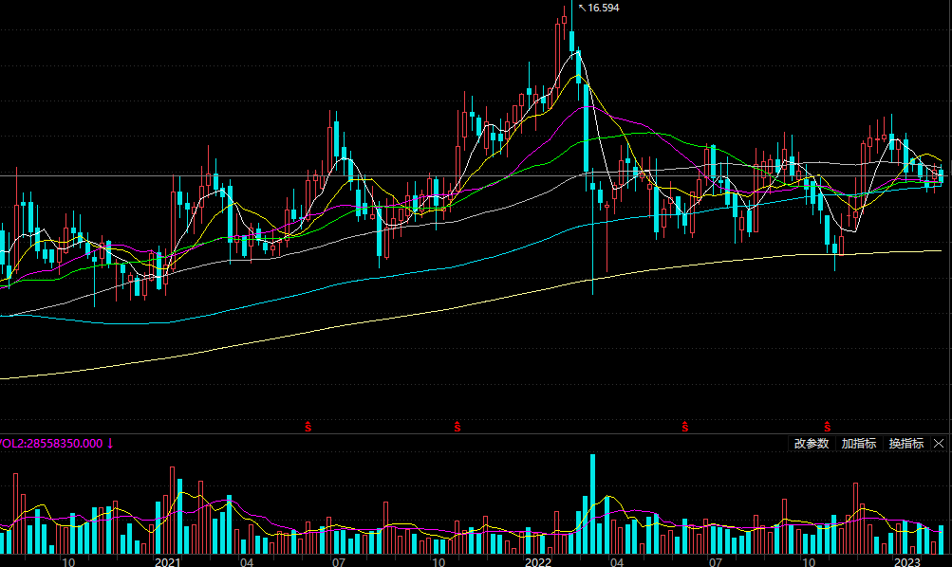Select the latest candlestick at chart's right end
The height and width of the screenshot is (567, 952).
(941, 175)
